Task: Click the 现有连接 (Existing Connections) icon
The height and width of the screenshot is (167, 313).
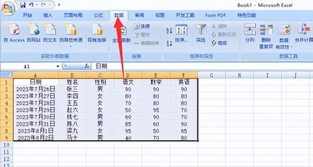Action: 97,33
